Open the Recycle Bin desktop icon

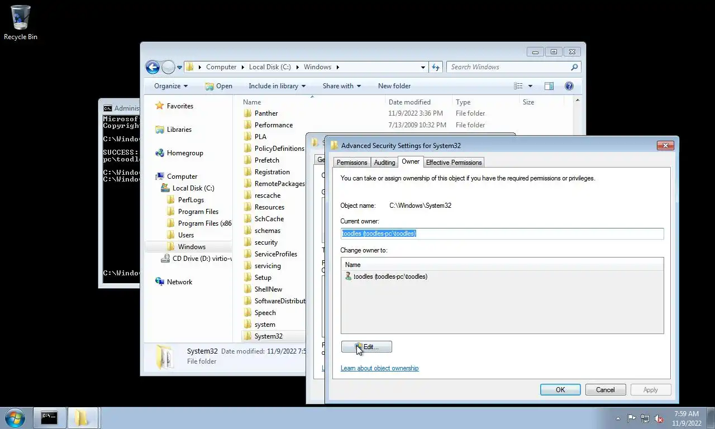point(21,23)
